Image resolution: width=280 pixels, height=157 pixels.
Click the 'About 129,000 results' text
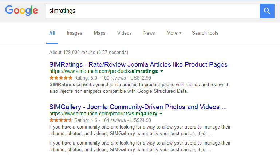[89, 53]
